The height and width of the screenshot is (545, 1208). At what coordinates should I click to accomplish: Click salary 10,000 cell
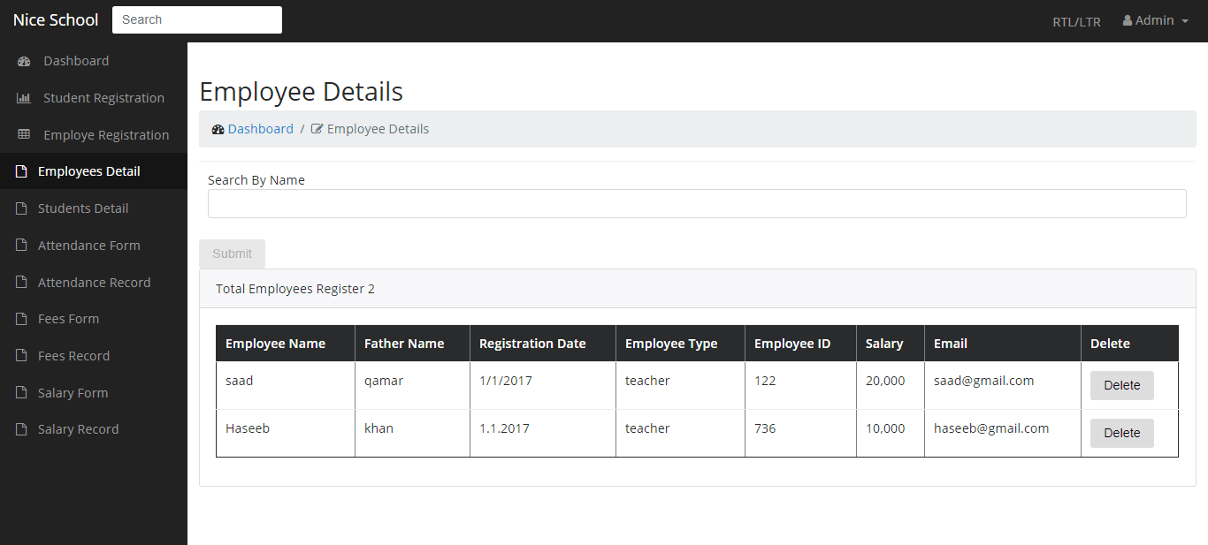(x=891, y=433)
